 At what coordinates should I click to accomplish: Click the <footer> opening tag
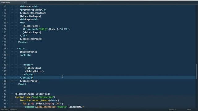(x=28, y=65)
